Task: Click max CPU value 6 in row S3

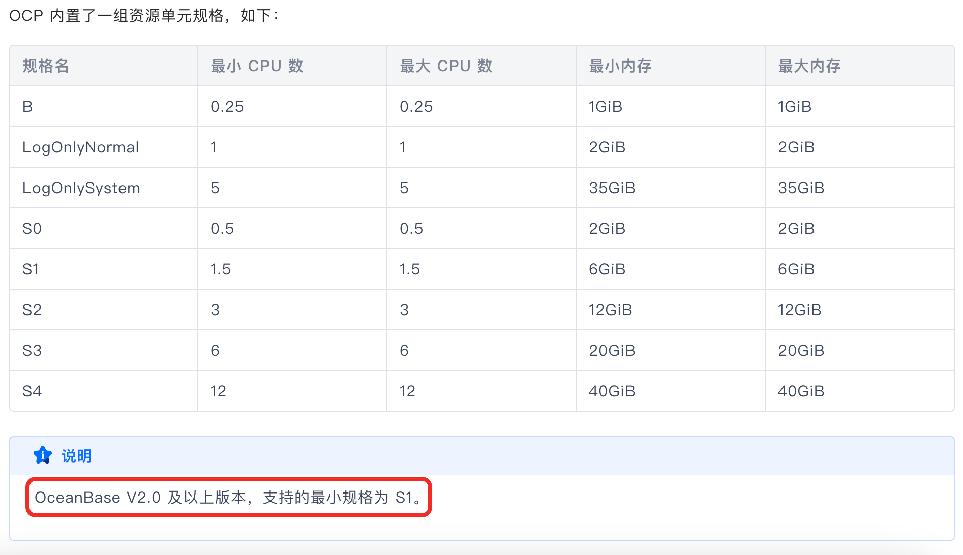Action: coord(404,351)
